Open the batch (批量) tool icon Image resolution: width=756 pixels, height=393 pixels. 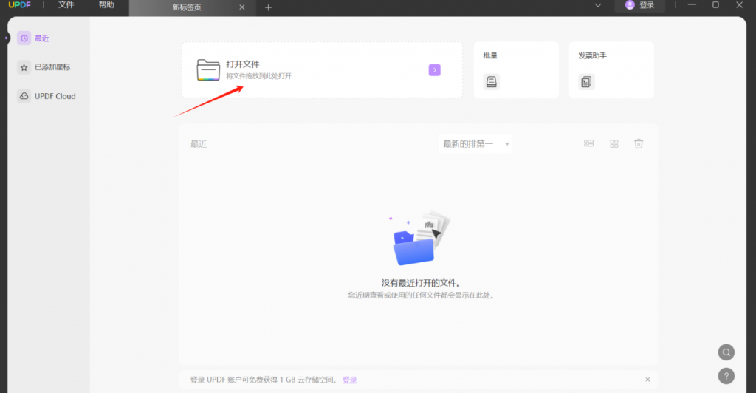tap(491, 82)
